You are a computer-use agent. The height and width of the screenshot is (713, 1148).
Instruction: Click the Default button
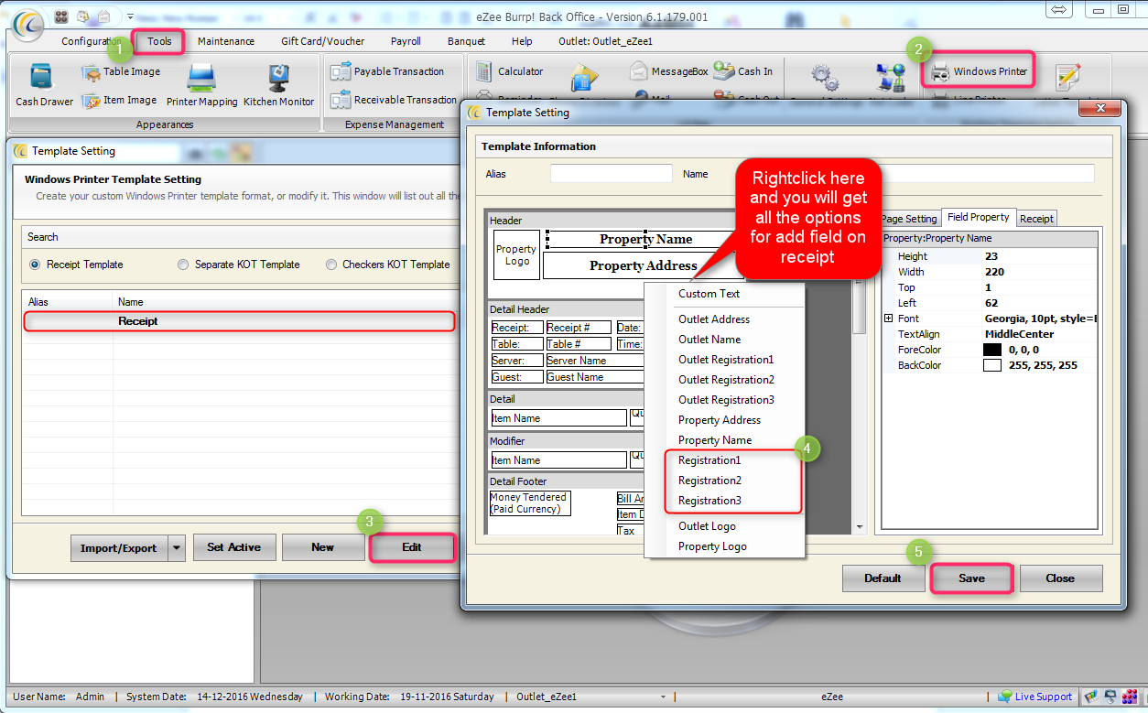883,578
